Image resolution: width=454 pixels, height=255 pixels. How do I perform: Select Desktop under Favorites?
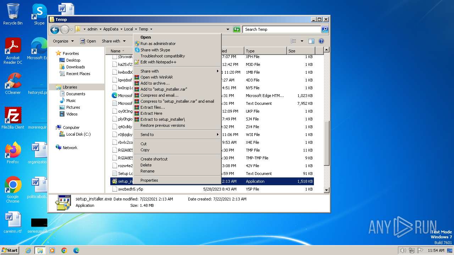tap(73, 60)
